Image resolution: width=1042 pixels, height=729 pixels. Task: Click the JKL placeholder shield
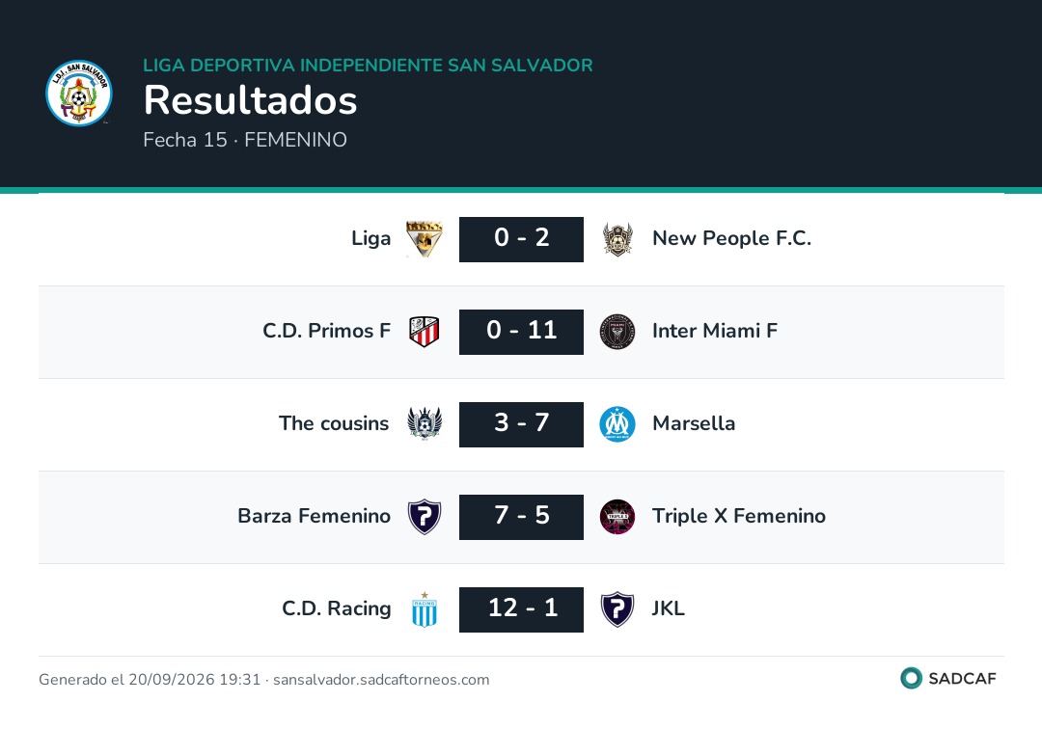617,609
